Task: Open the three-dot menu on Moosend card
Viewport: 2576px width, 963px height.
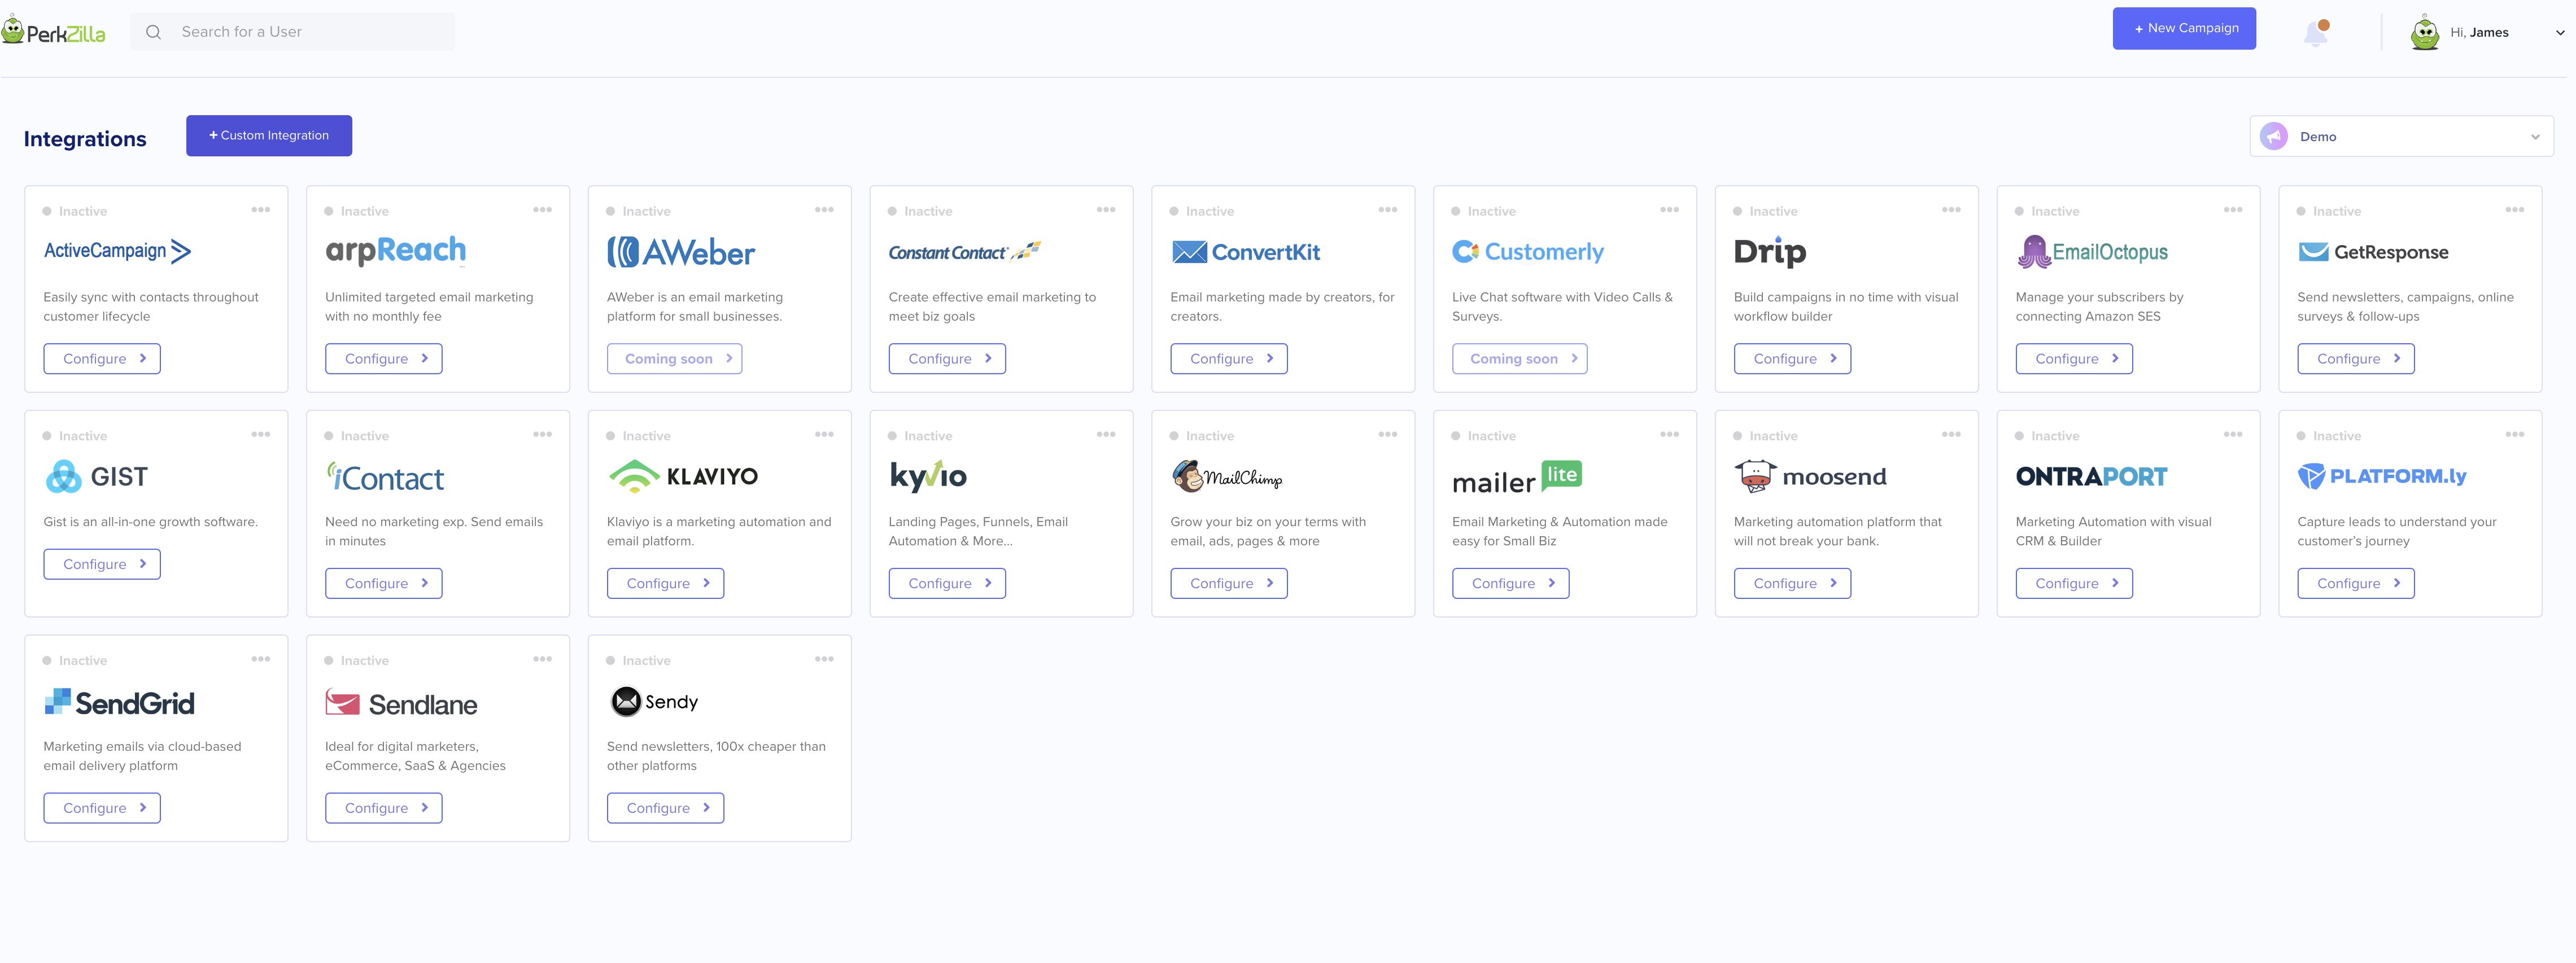Action: (x=1952, y=434)
